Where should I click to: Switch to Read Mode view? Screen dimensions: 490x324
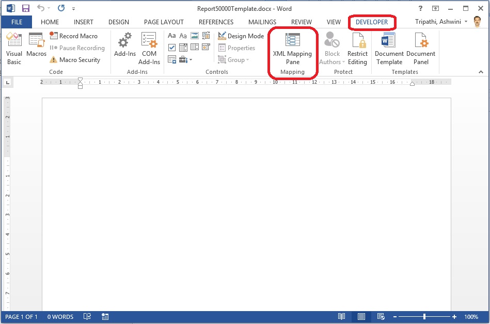(x=342, y=316)
